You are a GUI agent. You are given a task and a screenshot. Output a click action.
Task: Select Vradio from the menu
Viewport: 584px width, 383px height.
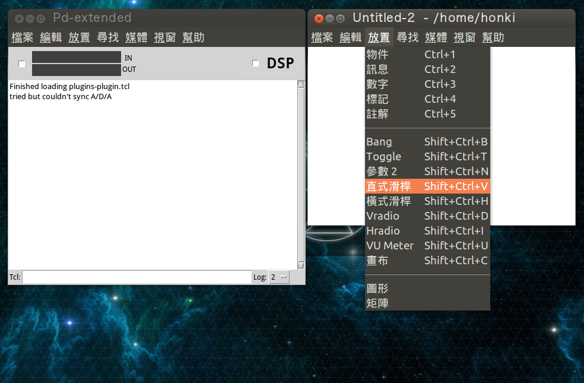[x=427, y=216]
